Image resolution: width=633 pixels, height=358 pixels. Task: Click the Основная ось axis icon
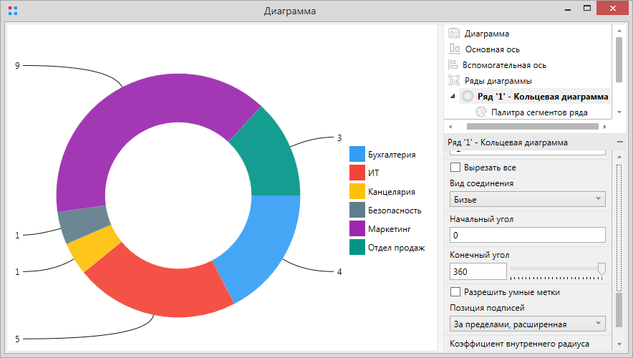coord(454,49)
